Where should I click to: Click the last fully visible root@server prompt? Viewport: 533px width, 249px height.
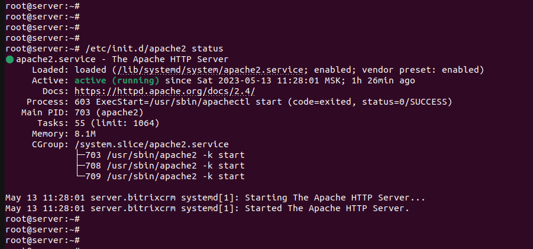tap(43, 240)
